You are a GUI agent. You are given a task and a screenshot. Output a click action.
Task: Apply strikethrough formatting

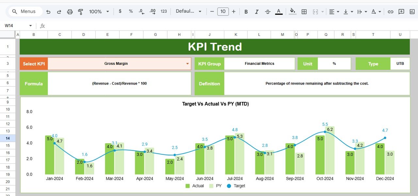[268, 11]
